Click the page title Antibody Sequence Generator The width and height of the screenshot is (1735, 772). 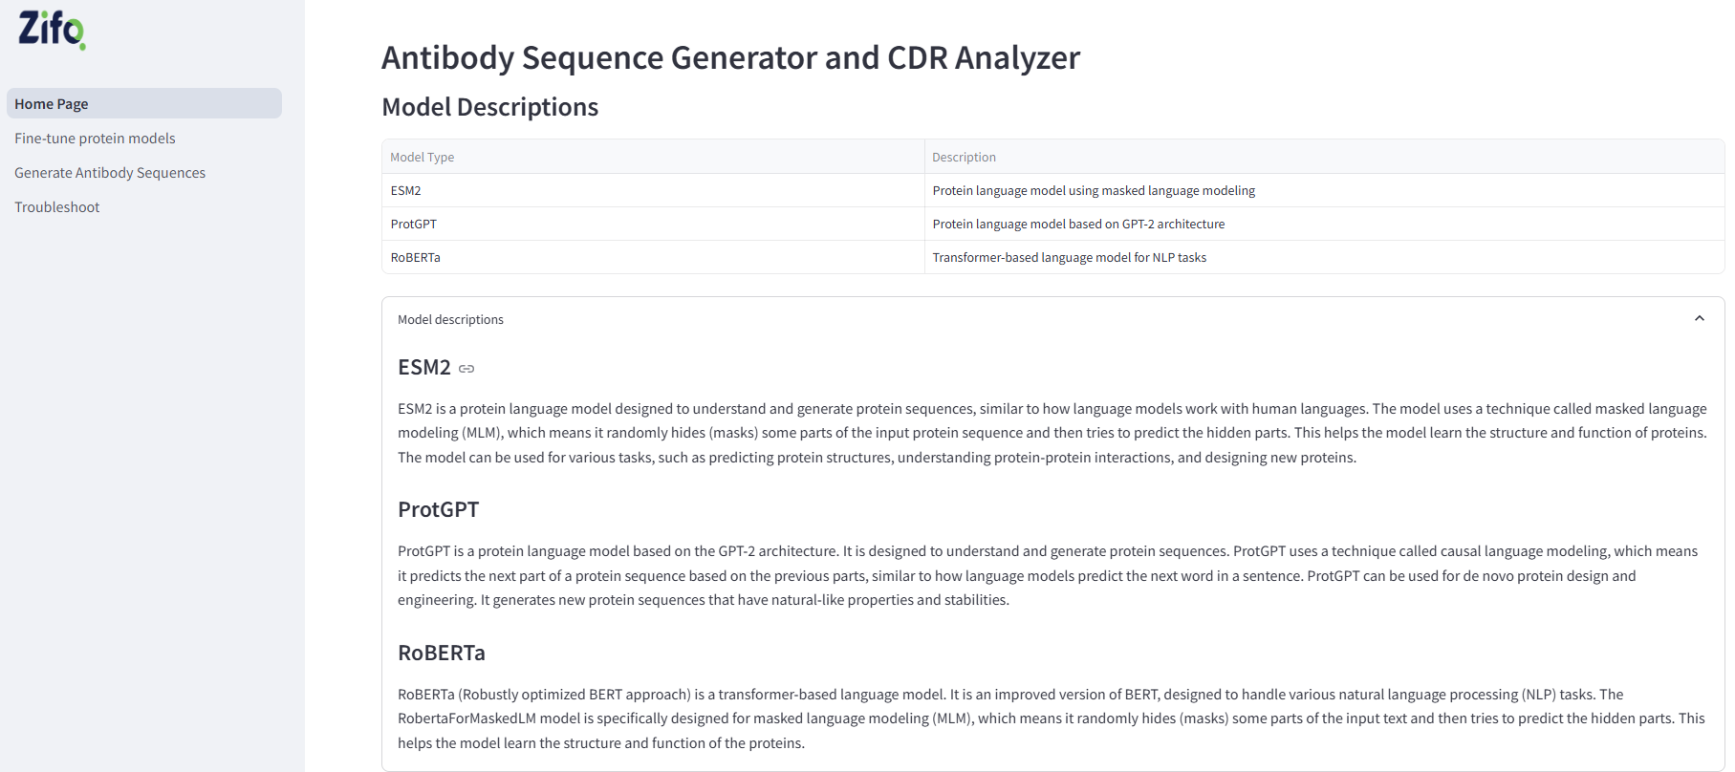[x=730, y=57]
